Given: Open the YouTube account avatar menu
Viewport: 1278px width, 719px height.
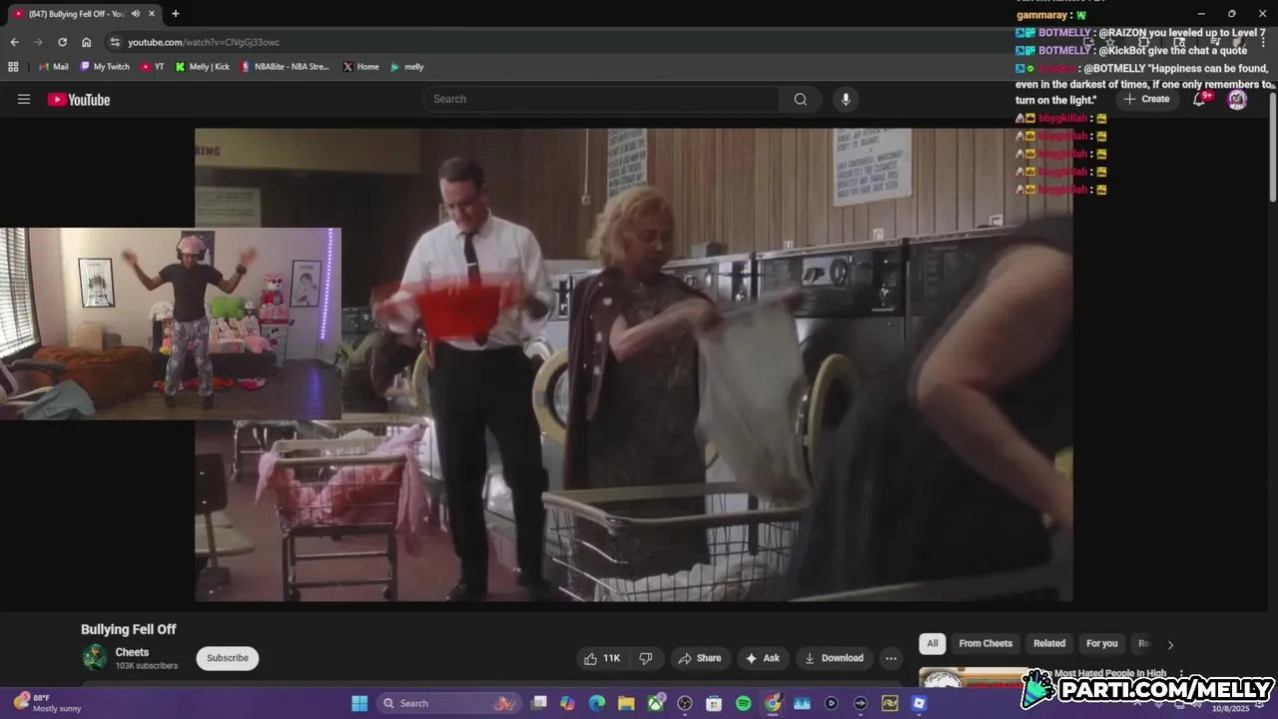Looking at the screenshot, I should [x=1237, y=99].
